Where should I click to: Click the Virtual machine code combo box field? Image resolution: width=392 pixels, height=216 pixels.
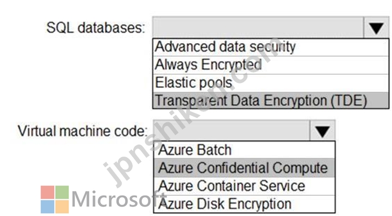coord(231,131)
